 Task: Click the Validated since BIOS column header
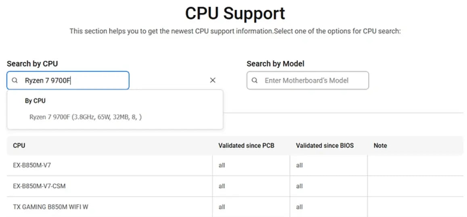[325, 146]
